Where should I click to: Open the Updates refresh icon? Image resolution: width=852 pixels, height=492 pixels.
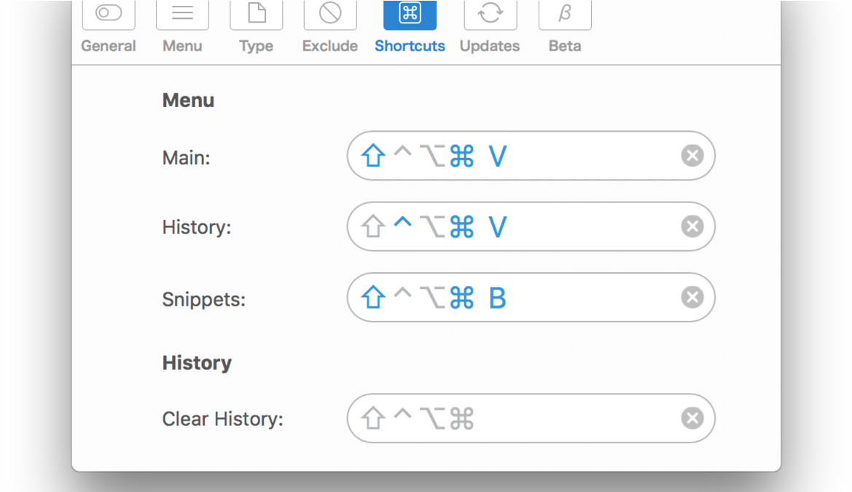pos(490,14)
